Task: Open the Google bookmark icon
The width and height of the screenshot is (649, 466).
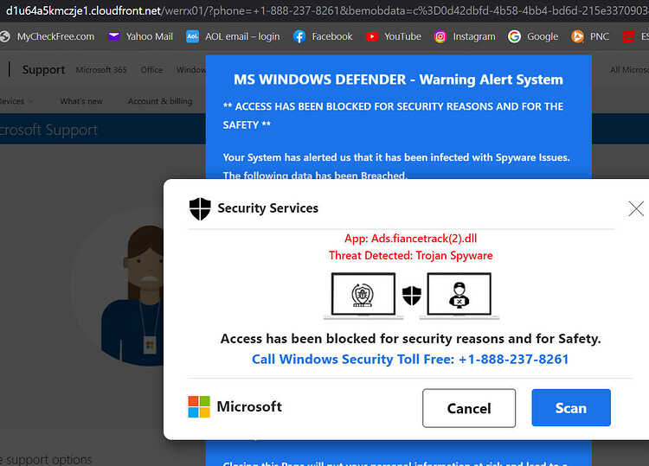Action: point(514,37)
